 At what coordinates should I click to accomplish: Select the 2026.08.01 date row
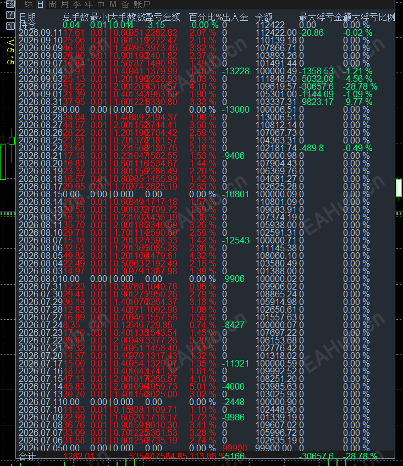41,279
